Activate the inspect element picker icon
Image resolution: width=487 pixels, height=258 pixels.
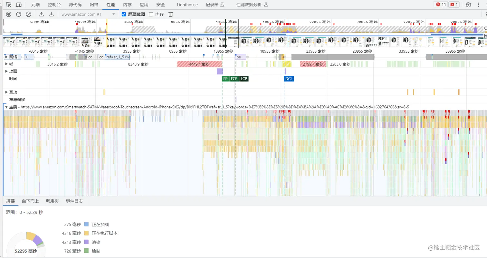9,5
